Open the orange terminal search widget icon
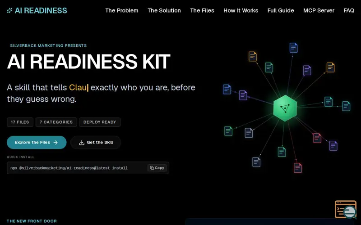 click(346, 209)
